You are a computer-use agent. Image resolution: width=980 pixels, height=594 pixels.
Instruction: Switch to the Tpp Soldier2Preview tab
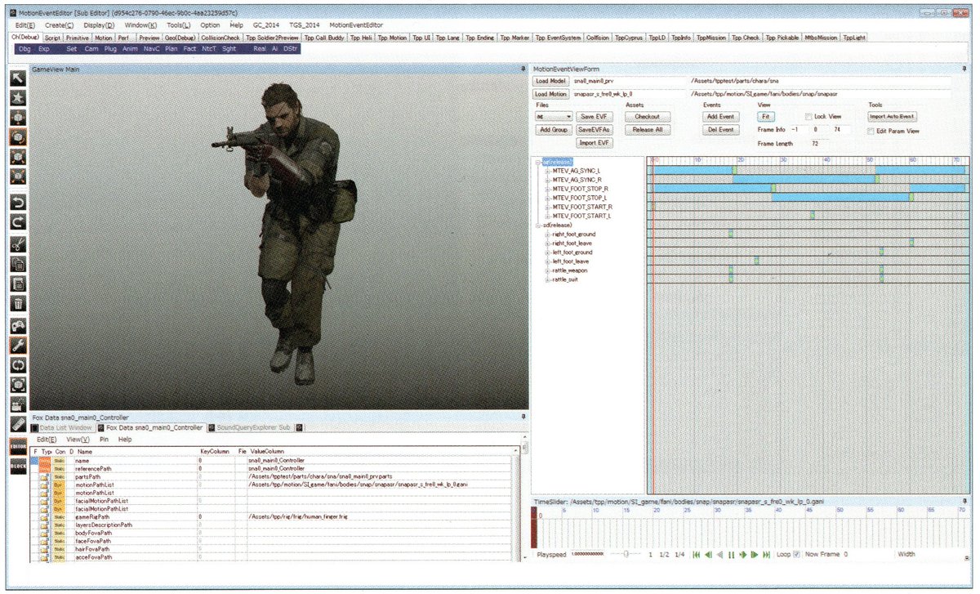(272, 38)
